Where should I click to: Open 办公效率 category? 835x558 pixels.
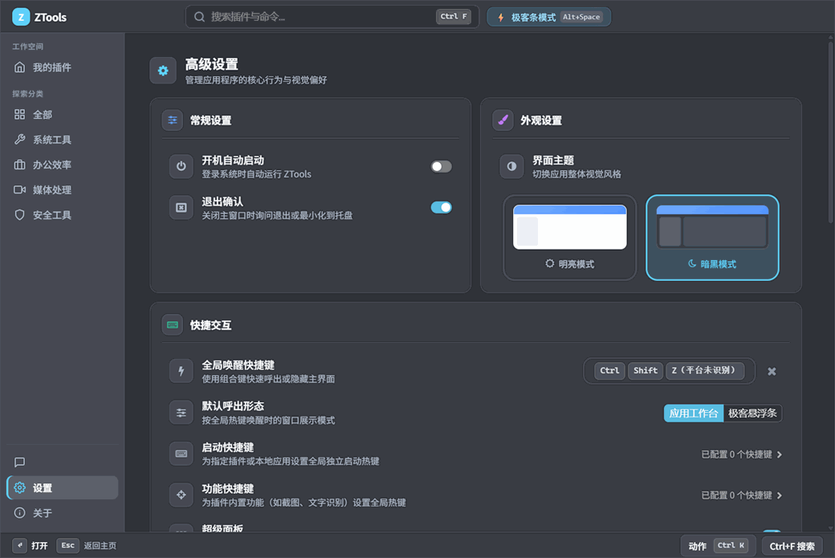coord(63,165)
